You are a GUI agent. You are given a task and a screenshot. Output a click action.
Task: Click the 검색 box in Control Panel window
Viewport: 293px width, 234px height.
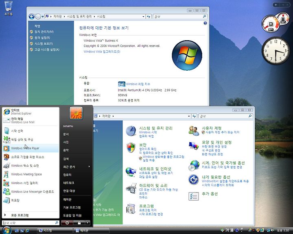tap(225, 116)
